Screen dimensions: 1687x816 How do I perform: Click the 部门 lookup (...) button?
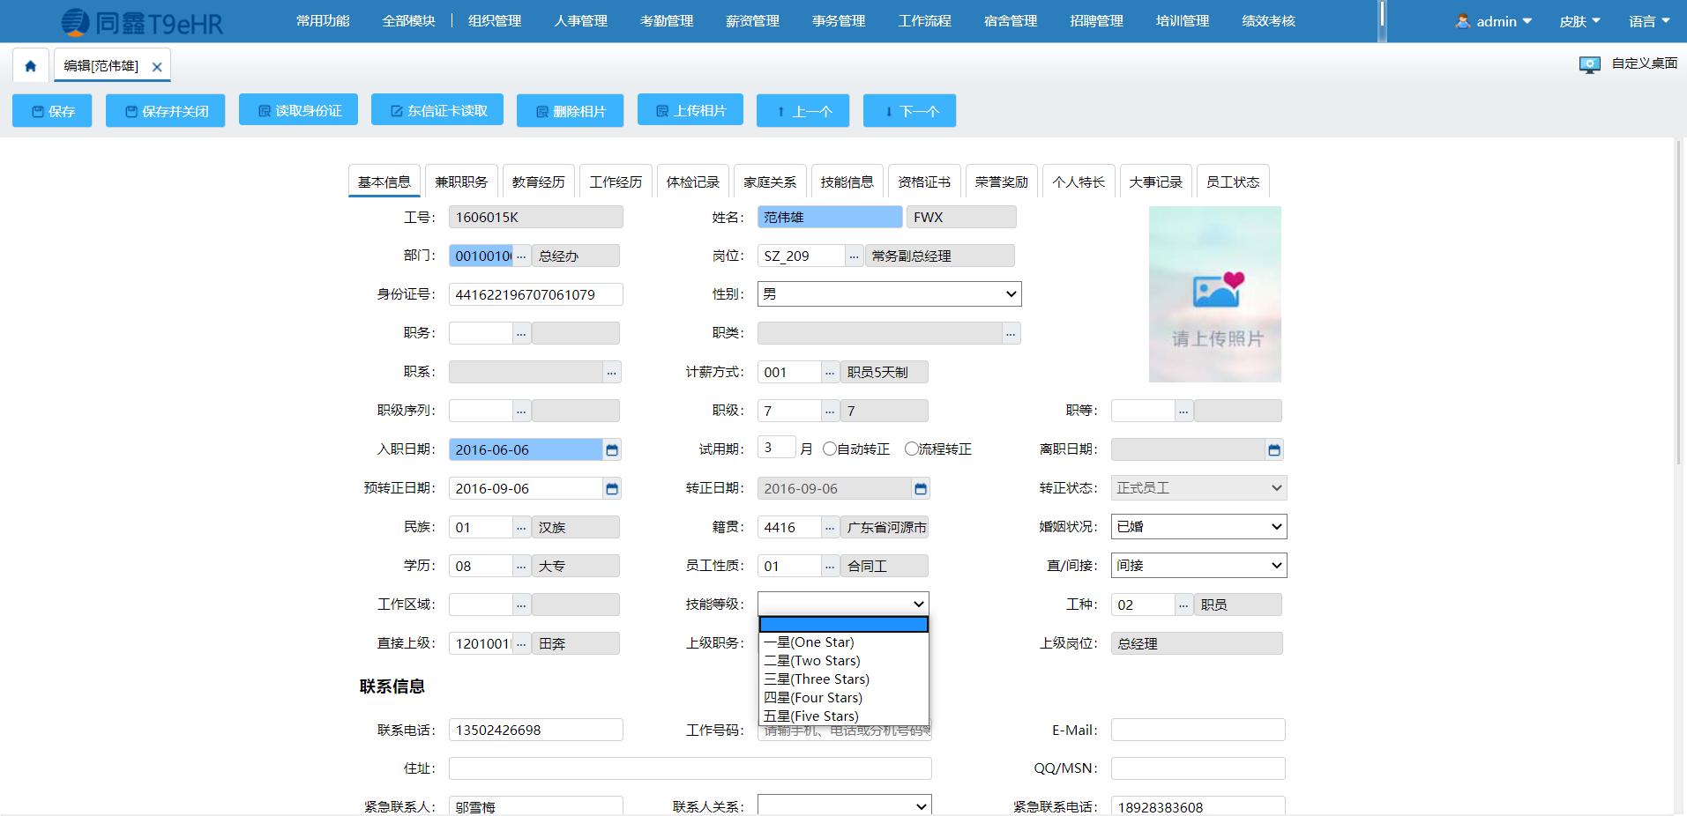coord(520,256)
